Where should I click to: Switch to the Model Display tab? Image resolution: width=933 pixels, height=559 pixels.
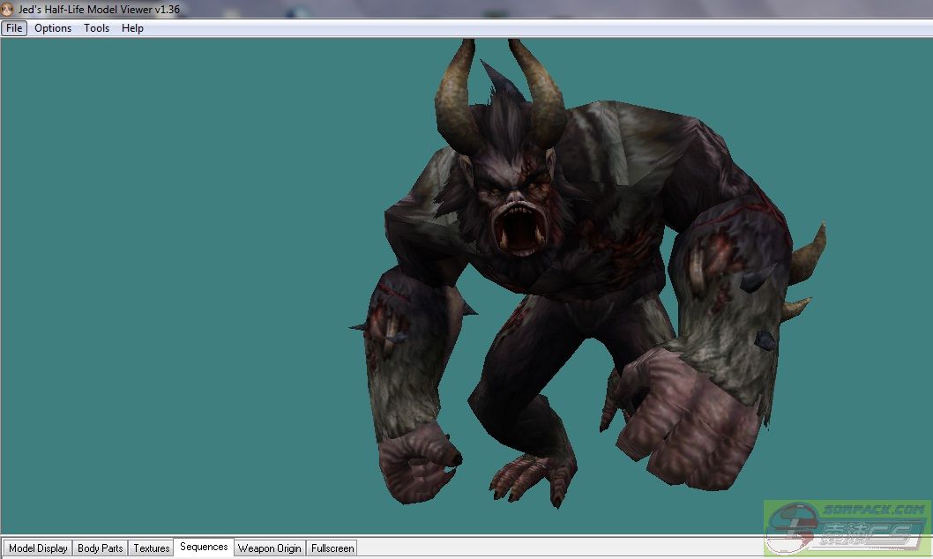(x=38, y=548)
